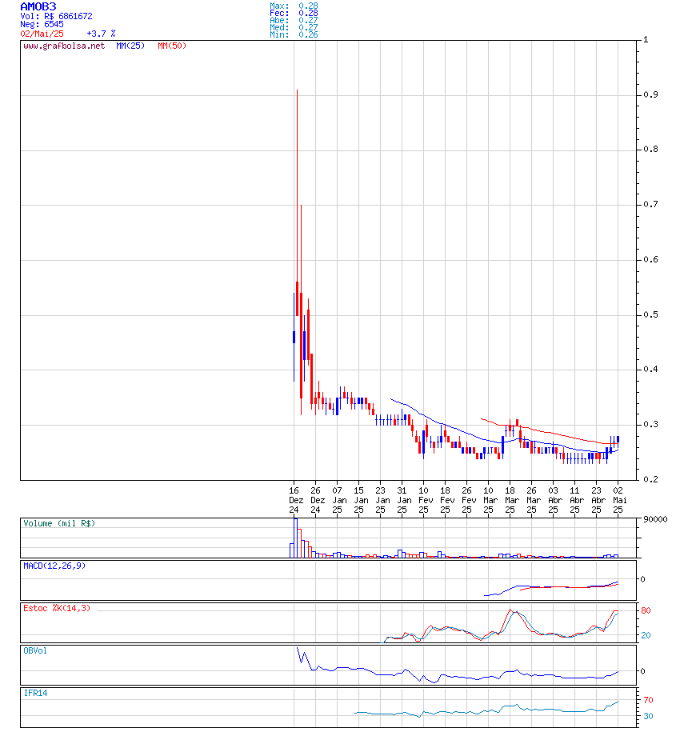
Task: Click the www.grafbolsa.net label
Action: tap(64, 46)
